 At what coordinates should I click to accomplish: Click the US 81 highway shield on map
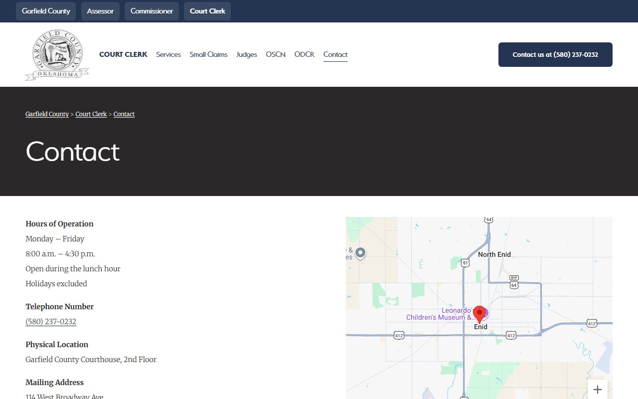(465, 263)
